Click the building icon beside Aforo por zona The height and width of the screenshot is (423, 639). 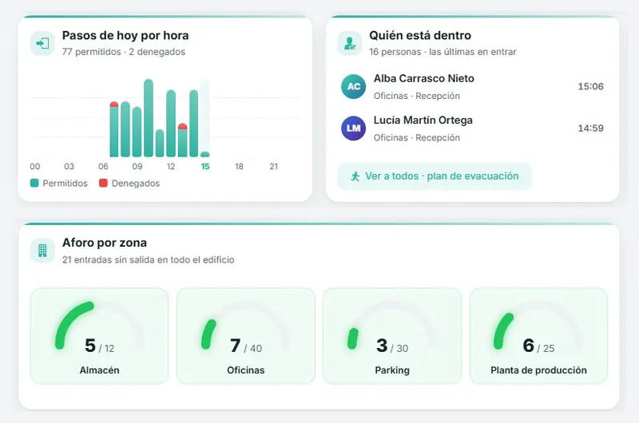(42, 251)
